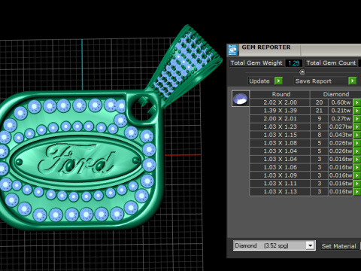The height and width of the screenshot is (271, 361).
Task: Click the Diamond column header
Action: (x=336, y=94)
